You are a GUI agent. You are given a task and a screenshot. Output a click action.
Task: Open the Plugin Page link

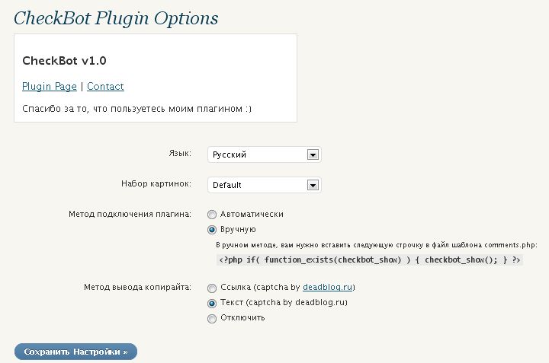point(50,86)
